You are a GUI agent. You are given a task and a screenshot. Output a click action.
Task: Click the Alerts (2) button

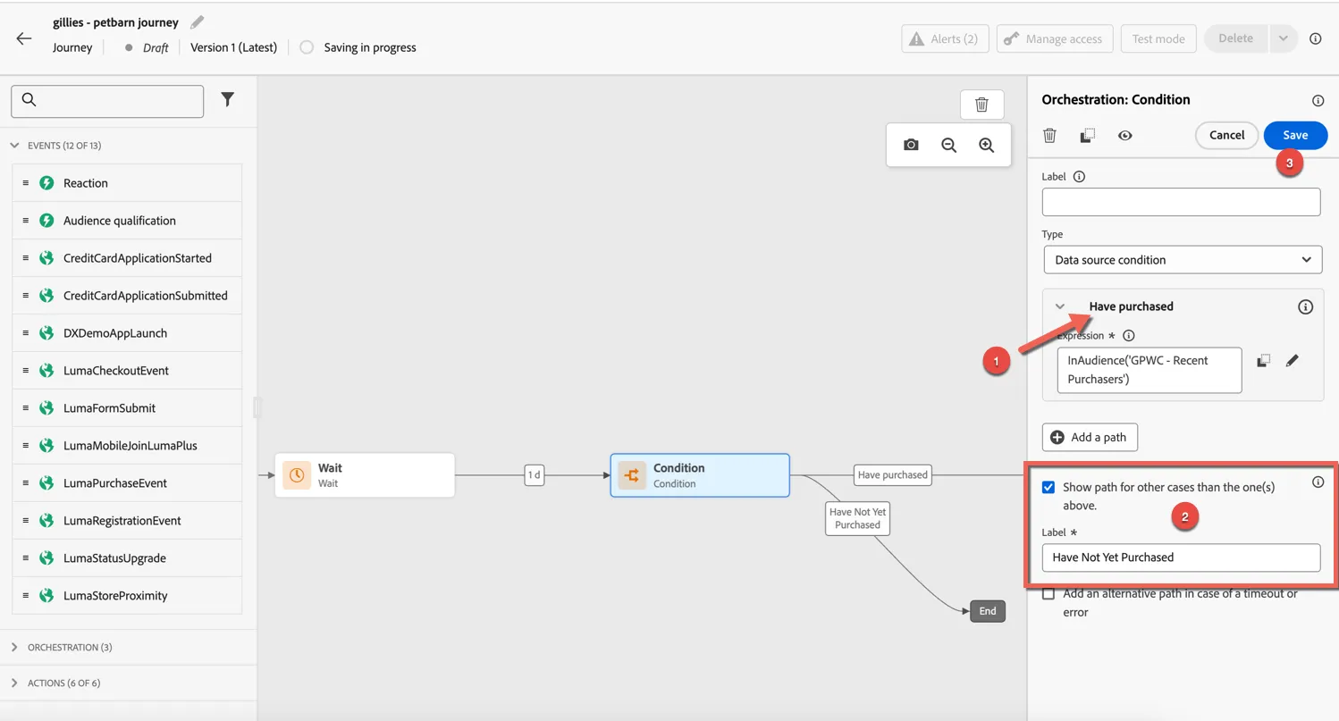[945, 38]
